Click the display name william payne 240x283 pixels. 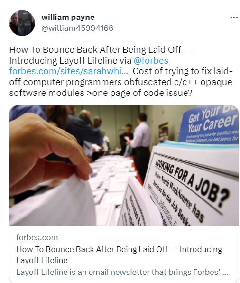click(68, 17)
